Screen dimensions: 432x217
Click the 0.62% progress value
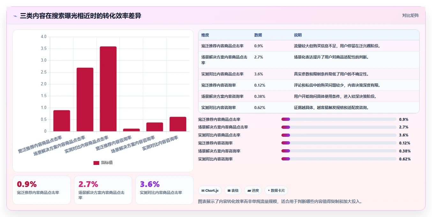[405, 159]
